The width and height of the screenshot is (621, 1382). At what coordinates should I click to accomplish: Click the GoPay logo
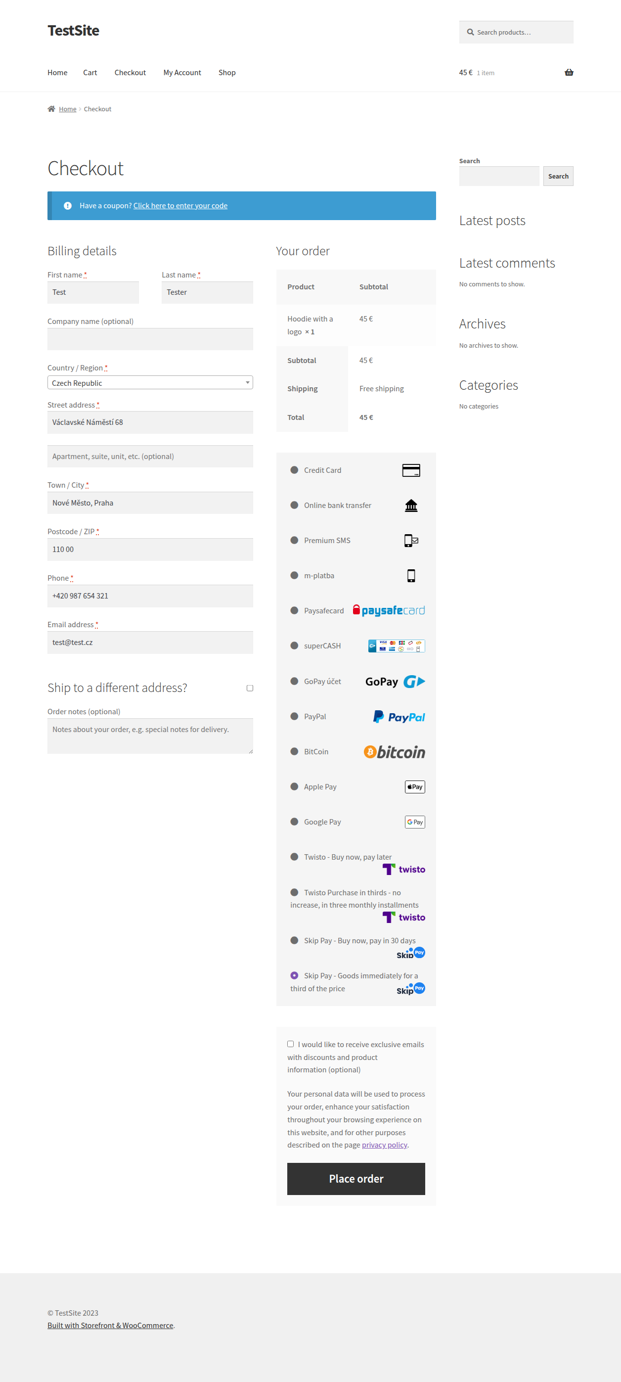(395, 681)
